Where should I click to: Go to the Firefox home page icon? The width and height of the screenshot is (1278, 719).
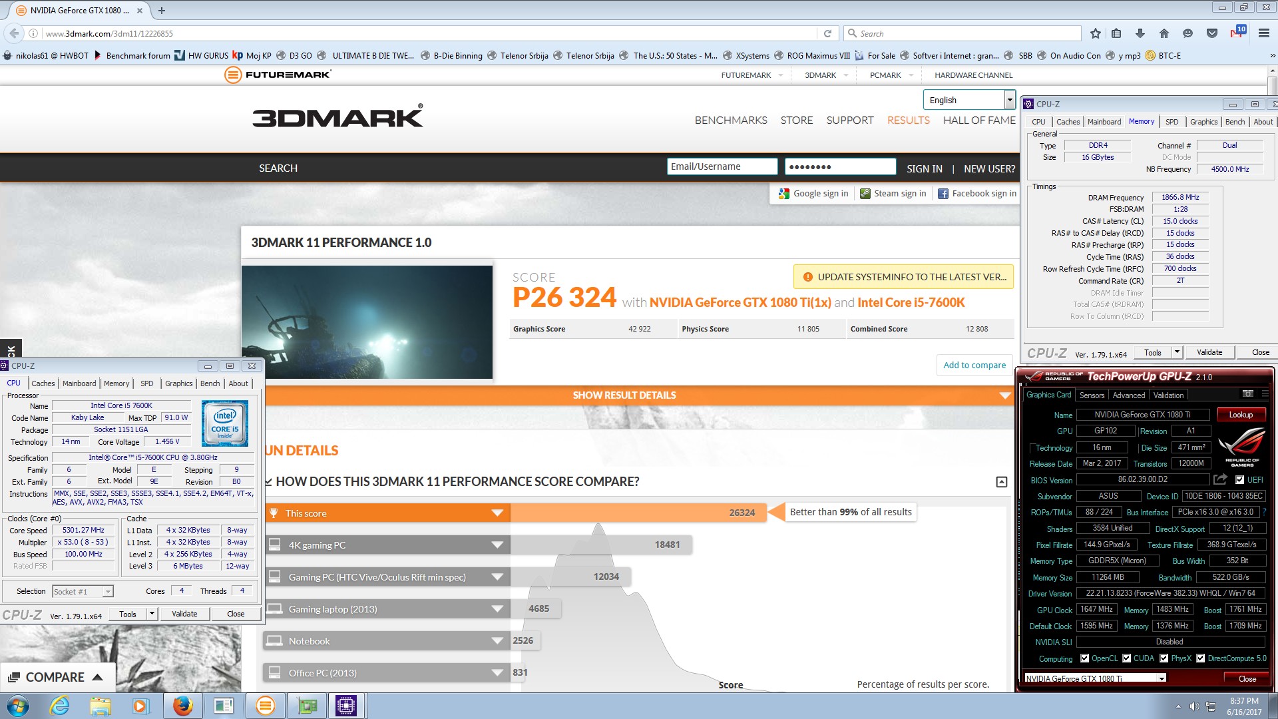(x=1164, y=33)
